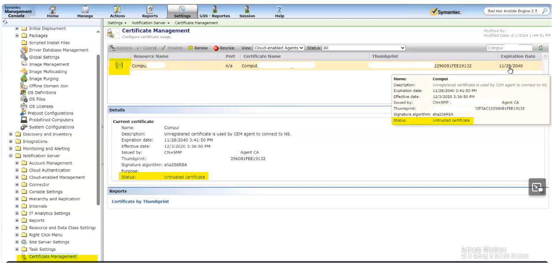This screenshot has width=552, height=265.
Task: Open the Reports menu tab
Action: pos(150,9)
